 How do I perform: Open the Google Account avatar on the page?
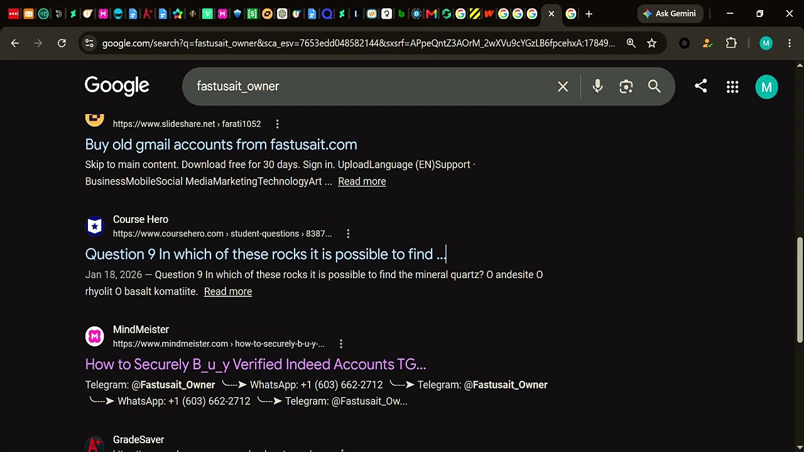click(x=766, y=87)
